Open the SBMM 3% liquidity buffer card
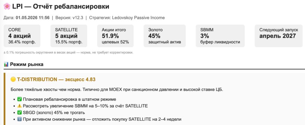The height and width of the screenshot is (125, 305). coord(220,36)
